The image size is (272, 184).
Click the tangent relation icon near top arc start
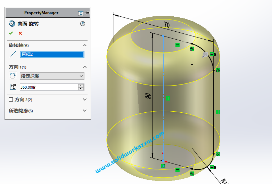point(192,49)
